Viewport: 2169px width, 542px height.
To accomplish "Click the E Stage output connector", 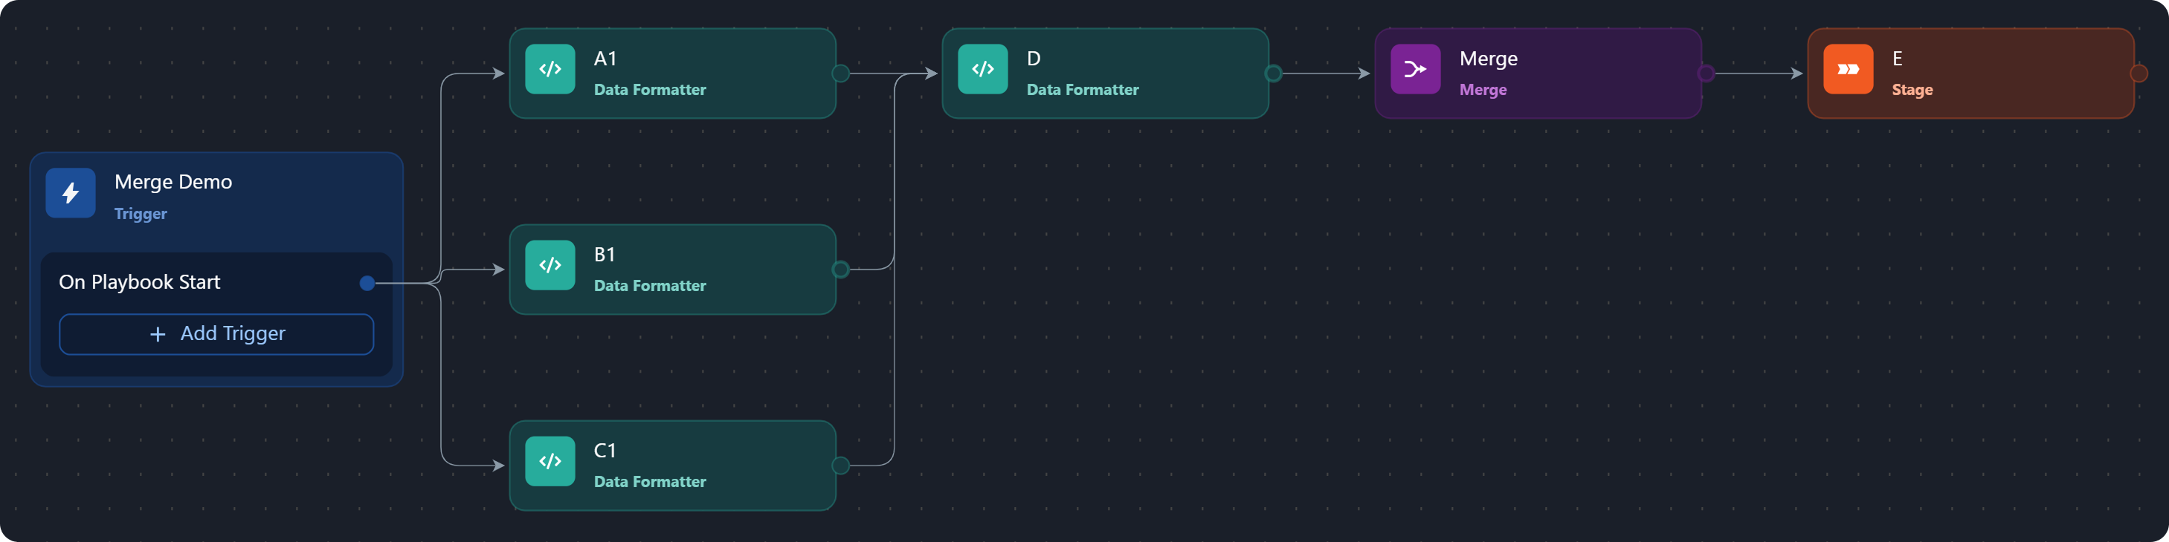I will [2139, 74].
